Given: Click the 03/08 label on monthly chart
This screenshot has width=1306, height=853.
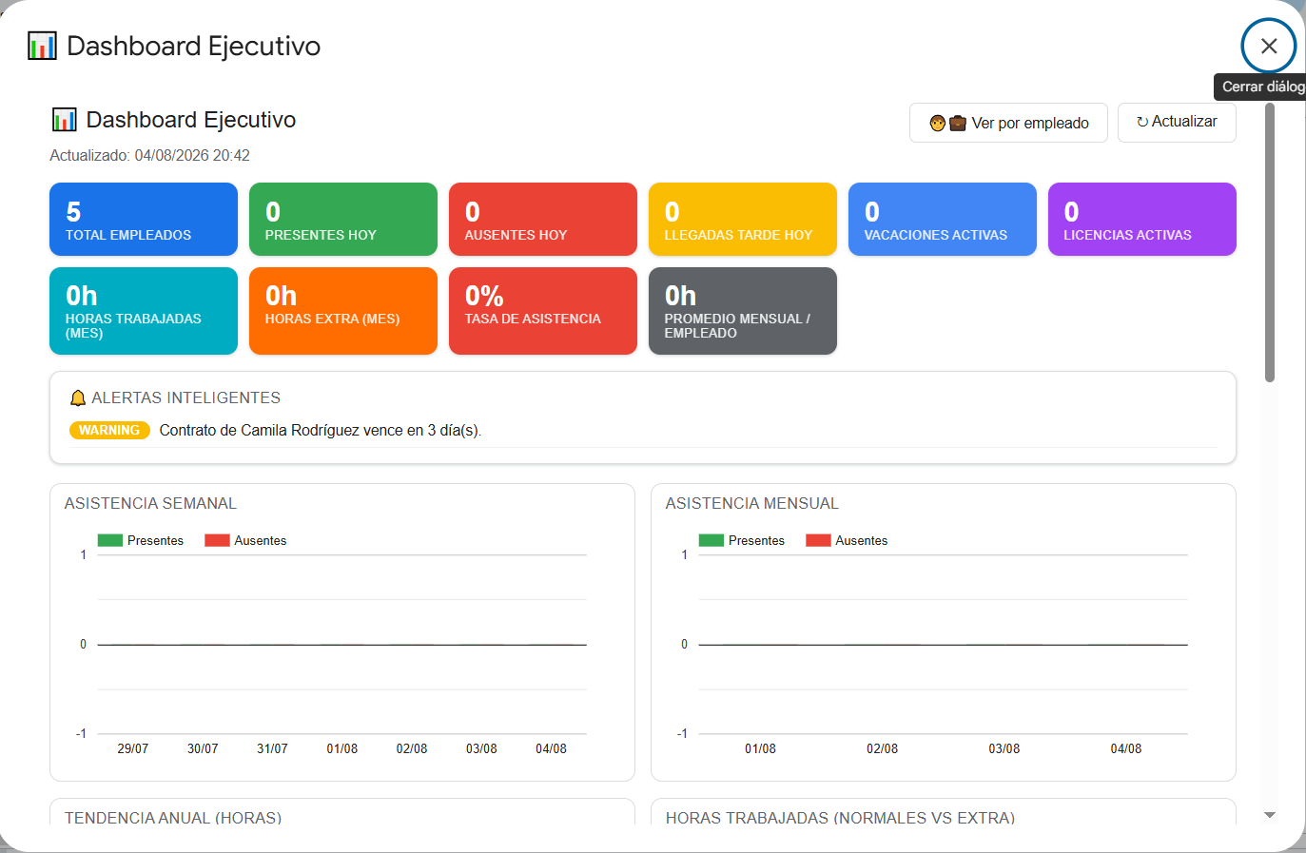Looking at the screenshot, I should (x=1004, y=748).
